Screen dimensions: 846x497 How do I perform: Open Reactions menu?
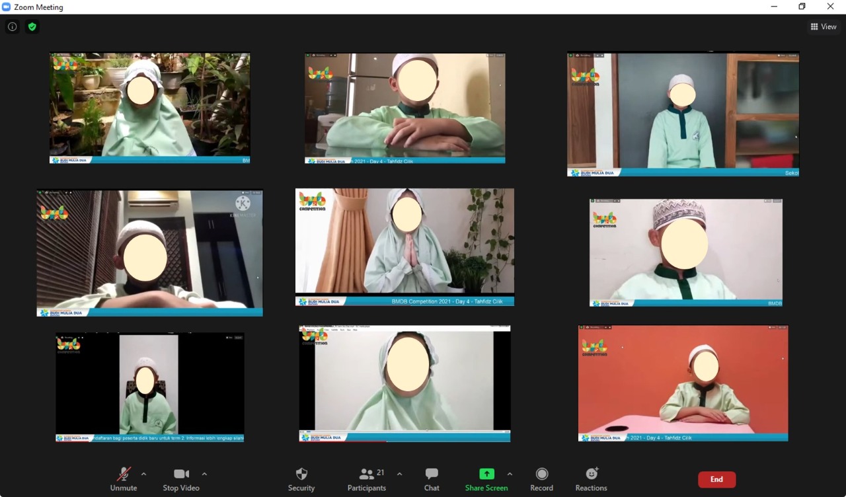point(591,480)
